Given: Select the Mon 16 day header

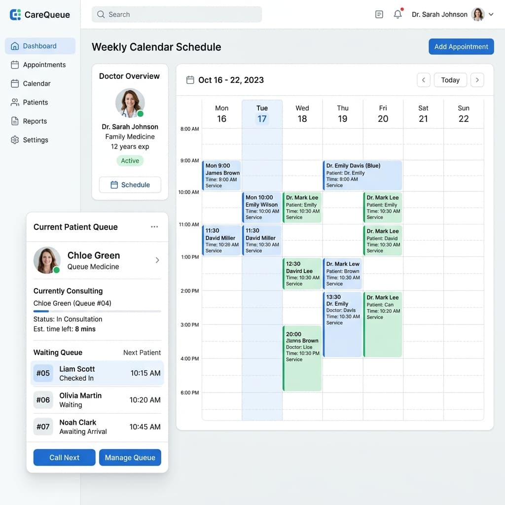Looking at the screenshot, I should click(x=221, y=114).
